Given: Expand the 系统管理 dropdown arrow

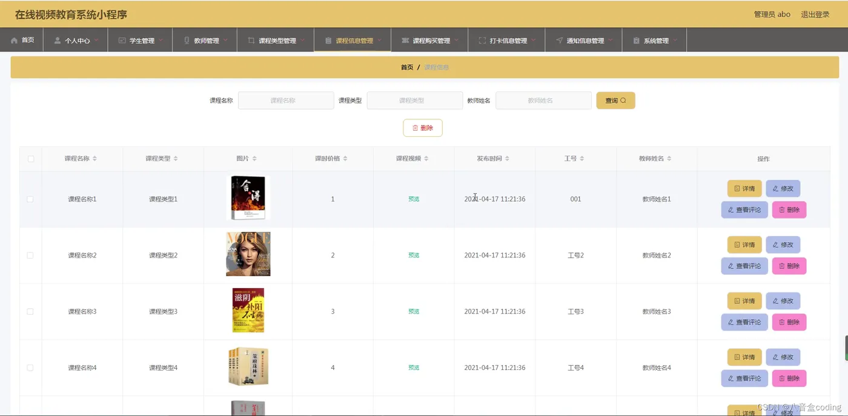Looking at the screenshot, I should [x=675, y=40].
